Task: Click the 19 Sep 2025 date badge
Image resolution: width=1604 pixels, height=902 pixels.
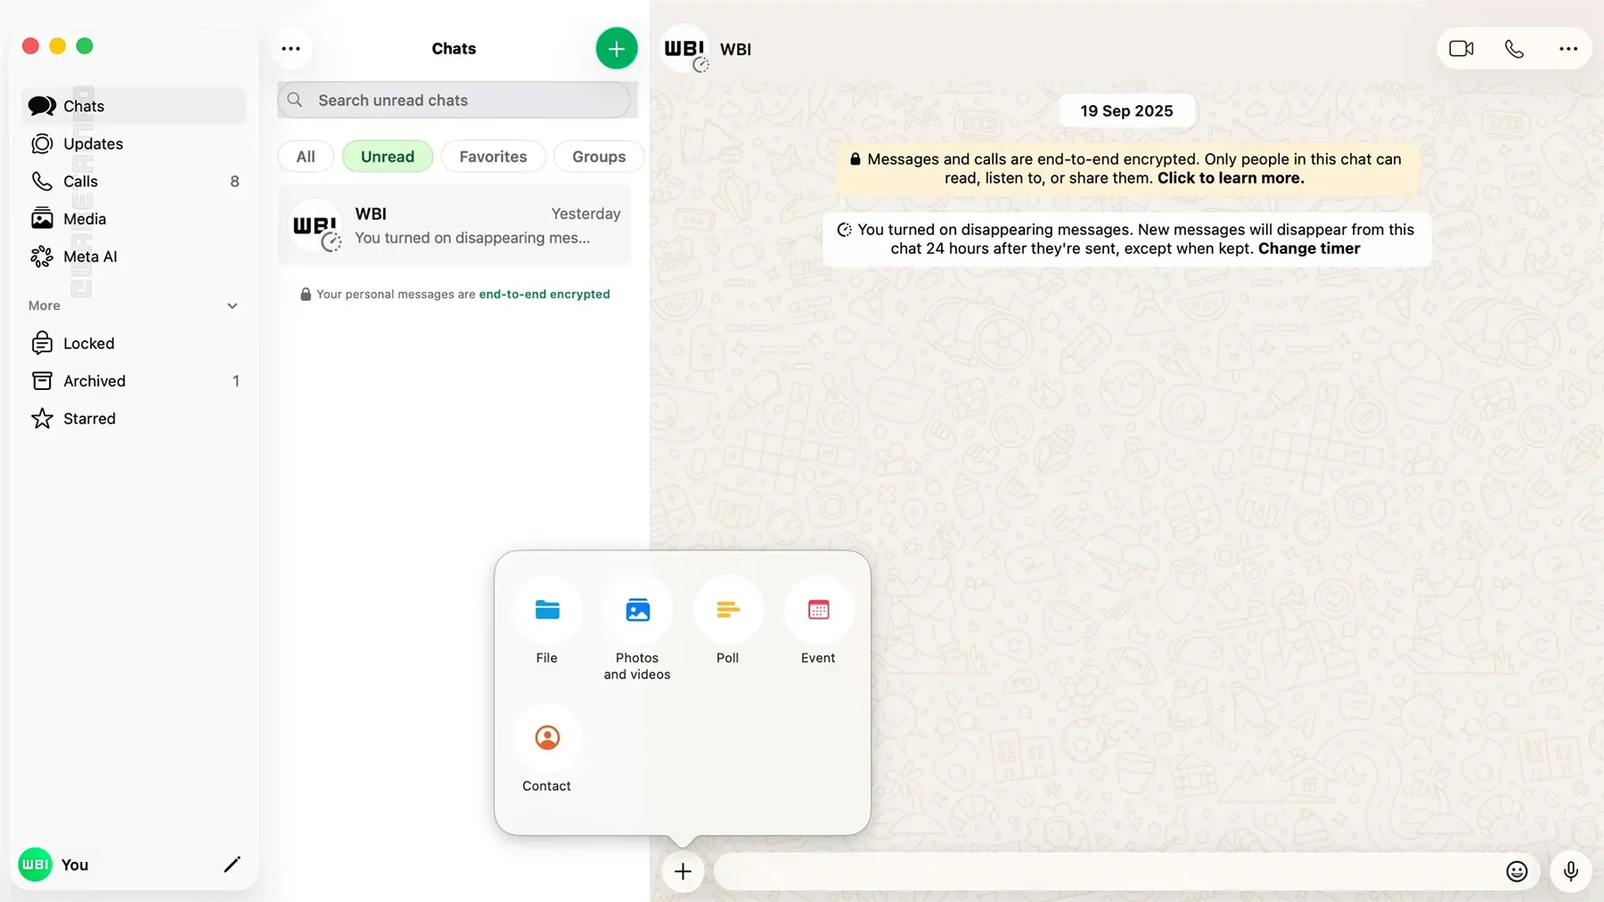Action: click(1126, 110)
